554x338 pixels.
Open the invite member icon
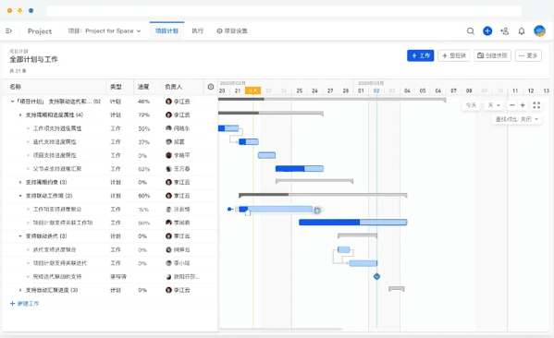coord(504,31)
